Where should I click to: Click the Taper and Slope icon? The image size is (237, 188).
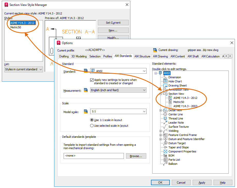[165, 147]
